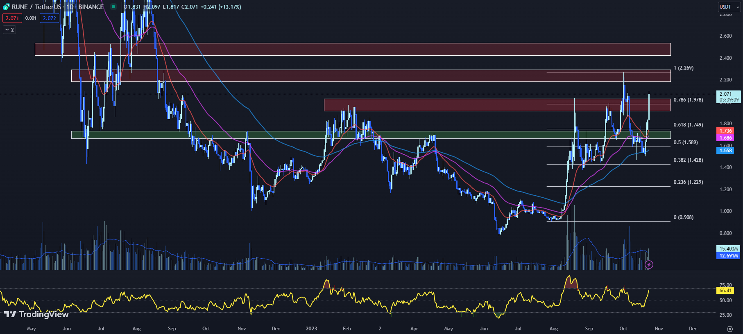743x334 pixels.
Task: Open chart settings gear icon
Action: (x=730, y=329)
